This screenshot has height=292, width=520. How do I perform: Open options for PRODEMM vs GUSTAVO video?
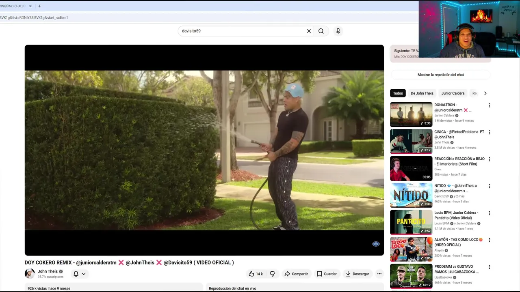[489, 267]
